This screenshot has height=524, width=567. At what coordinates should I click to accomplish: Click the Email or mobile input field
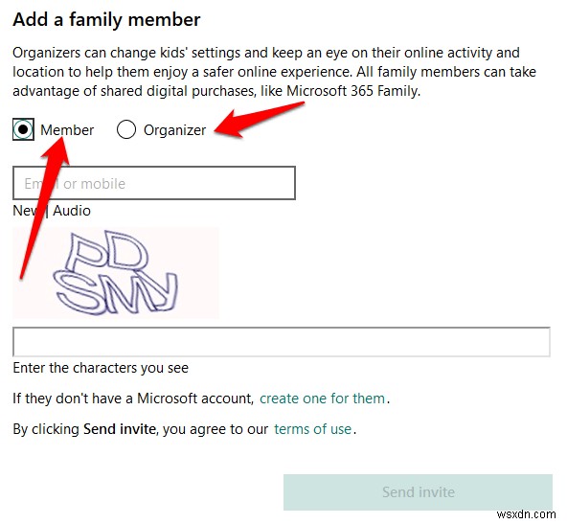pyautogui.click(x=154, y=183)
